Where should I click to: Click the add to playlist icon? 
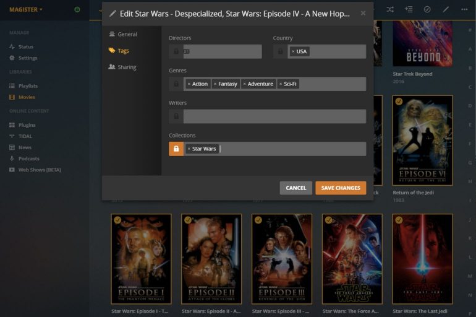click(409, 9)
